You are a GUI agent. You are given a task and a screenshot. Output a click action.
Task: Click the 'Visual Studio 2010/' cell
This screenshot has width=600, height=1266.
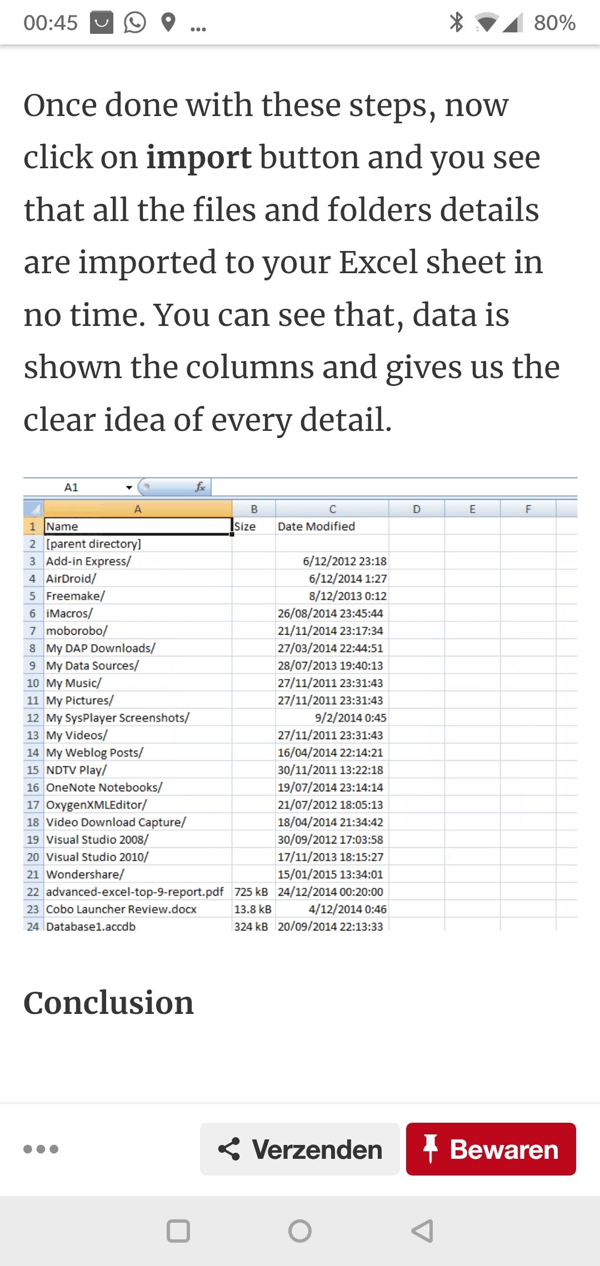point(138,857)
